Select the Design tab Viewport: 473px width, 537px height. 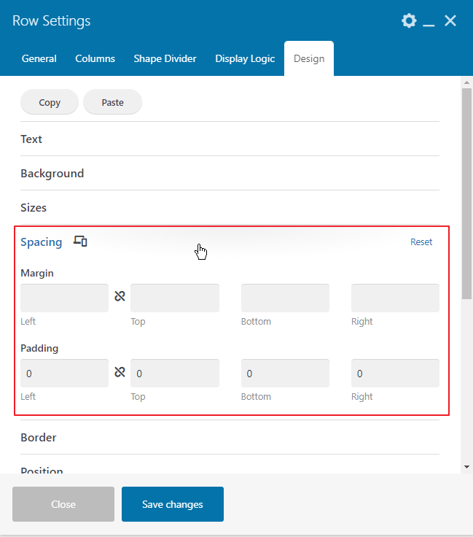[x=309, y=58]
